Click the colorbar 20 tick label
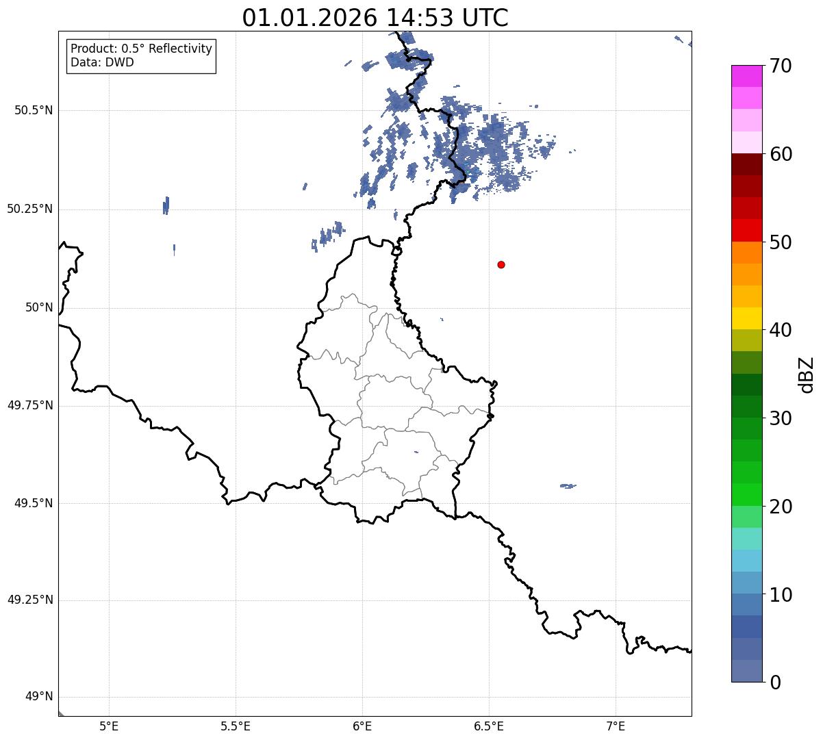 [x=781, y=507]
